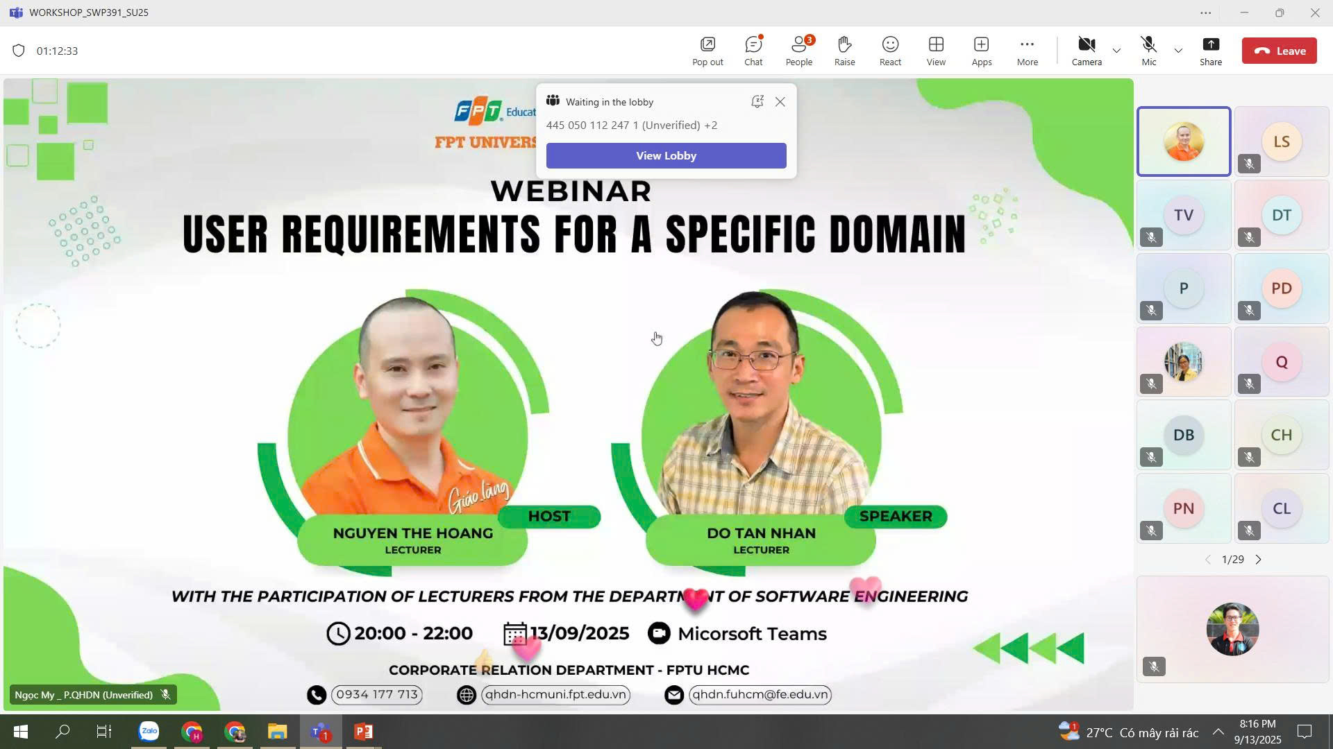This screenshot has height=749, width=1333.
Task: Leave the meeting
Action: [x=1279, y=51]
